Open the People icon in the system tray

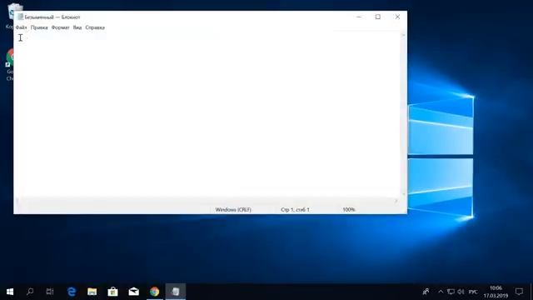coord(426,292)
